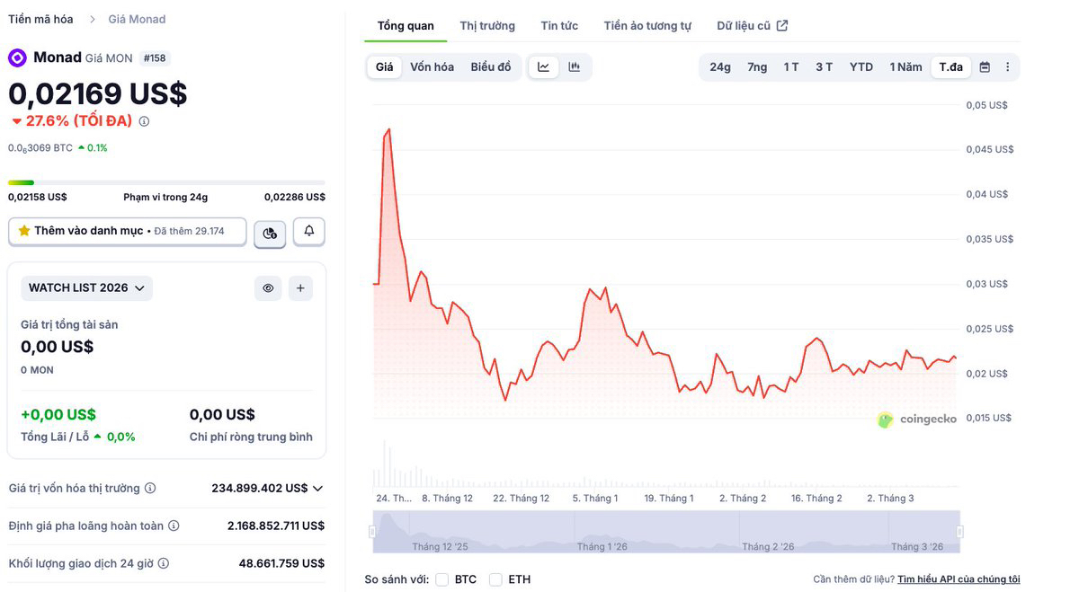Set chart range to 7ng
This screenshot has width=1079, height=592.
(757, 67)
